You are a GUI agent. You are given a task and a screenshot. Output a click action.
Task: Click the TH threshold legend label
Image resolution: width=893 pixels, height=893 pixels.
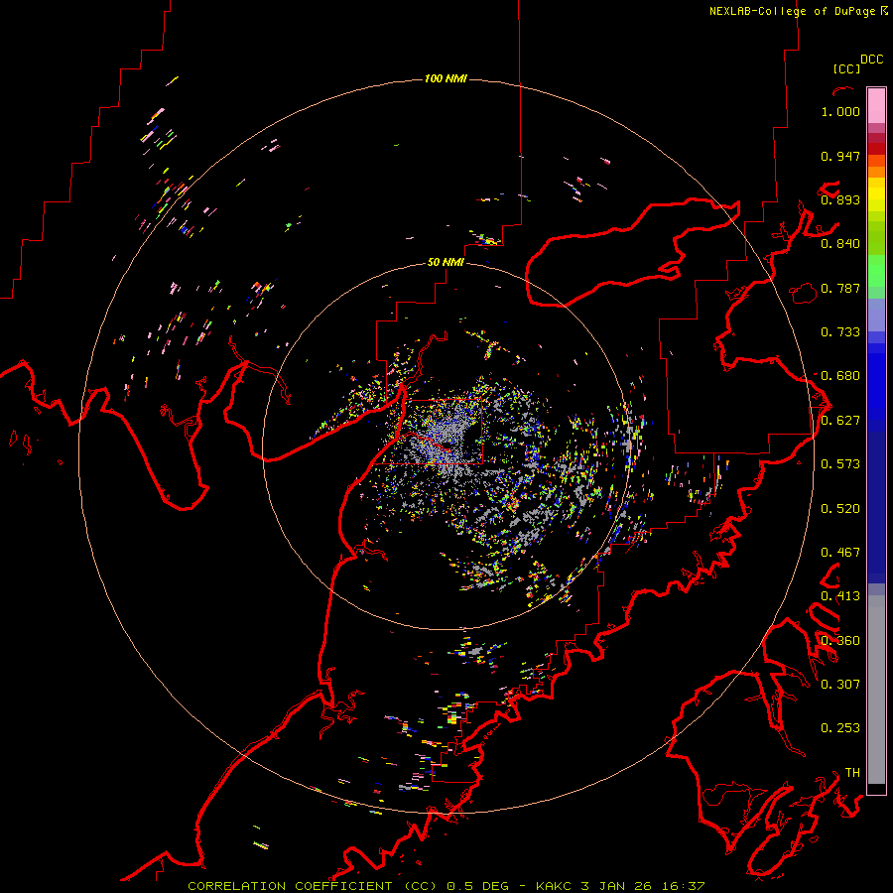point(852,772)
